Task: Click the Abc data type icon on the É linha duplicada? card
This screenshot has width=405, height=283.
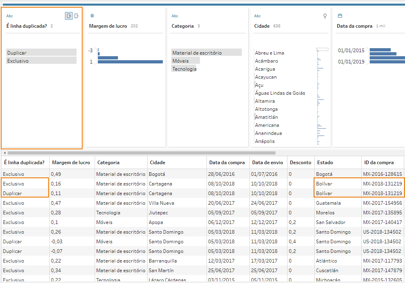Action: tap(10, 16)
